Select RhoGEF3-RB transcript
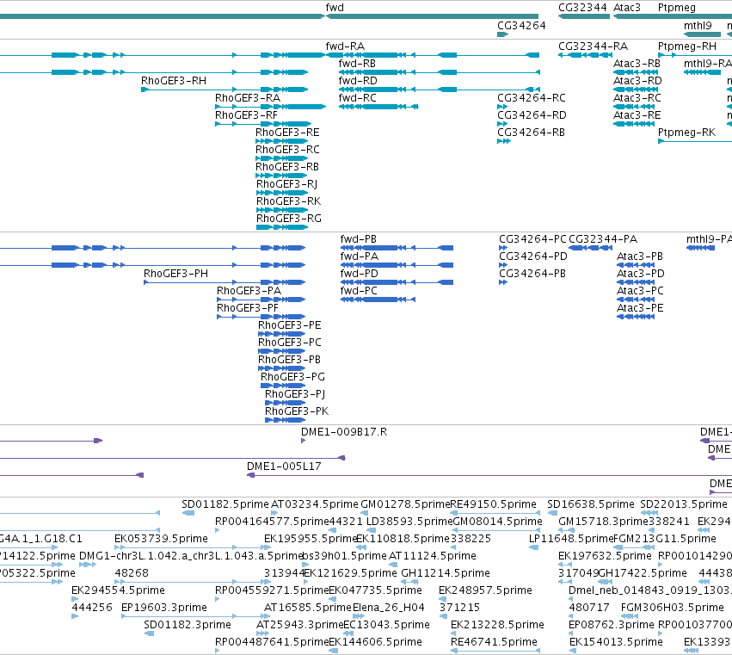This screenshot has height=655, width=732. pyautogui.click(x=287, y=167)
